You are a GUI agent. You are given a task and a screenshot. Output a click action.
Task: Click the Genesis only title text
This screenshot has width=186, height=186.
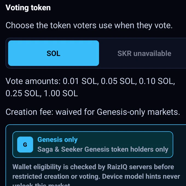(x=57, y=139)
